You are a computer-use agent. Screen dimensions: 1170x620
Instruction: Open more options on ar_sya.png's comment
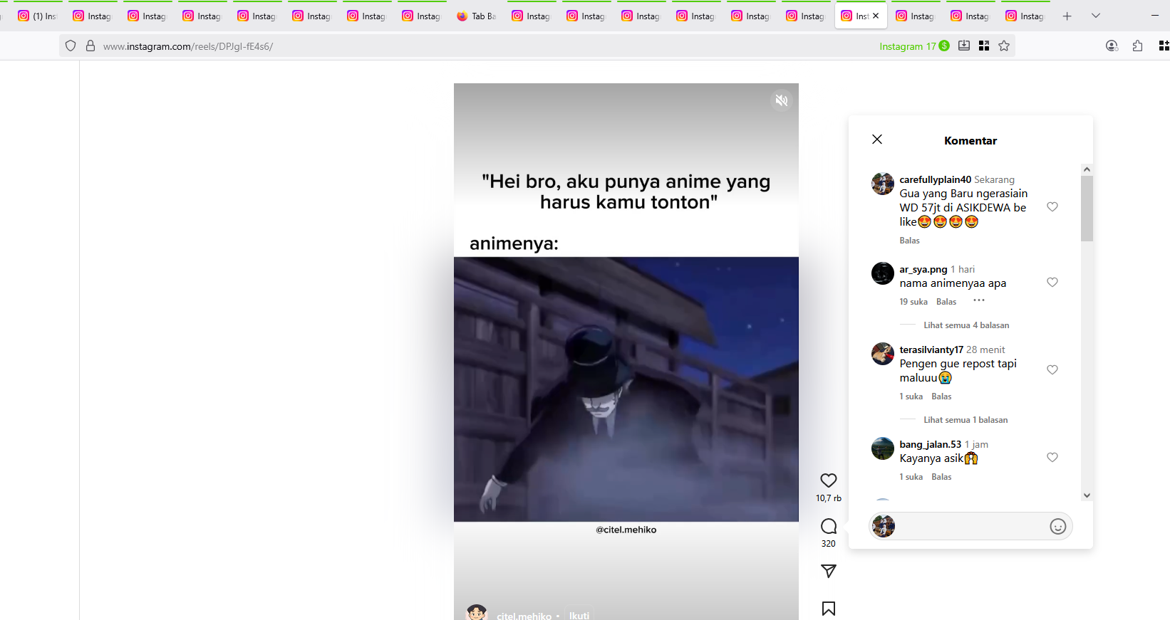pyautogui.click(x=979, y=300)
